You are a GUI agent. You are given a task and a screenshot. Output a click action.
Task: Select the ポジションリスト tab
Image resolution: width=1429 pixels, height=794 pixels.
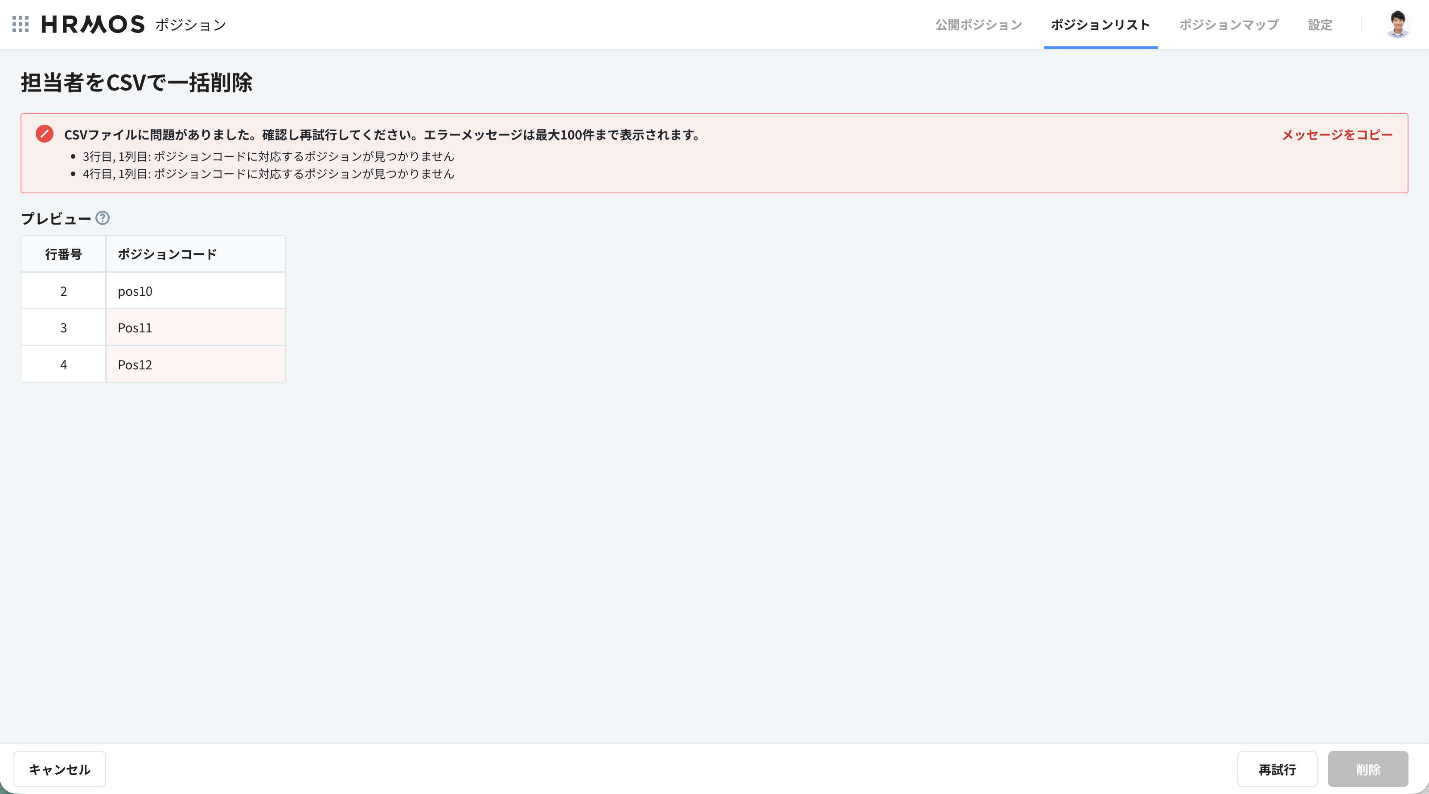pos(1100,25)
